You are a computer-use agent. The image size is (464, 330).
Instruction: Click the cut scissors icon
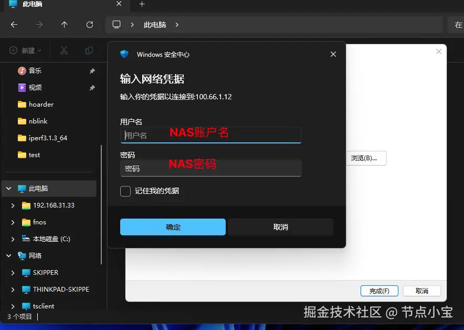click(x=64, y=50)
